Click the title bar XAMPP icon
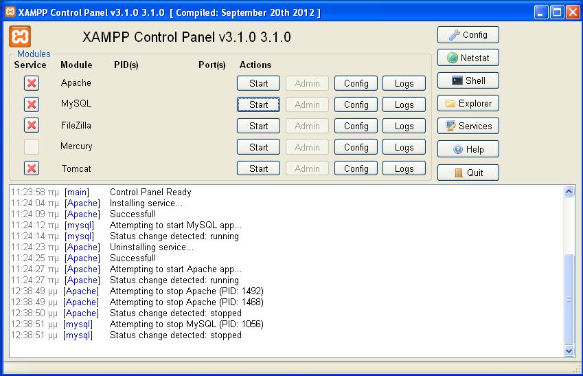Viewport: 583px width, 376px height. pos(10,12)
